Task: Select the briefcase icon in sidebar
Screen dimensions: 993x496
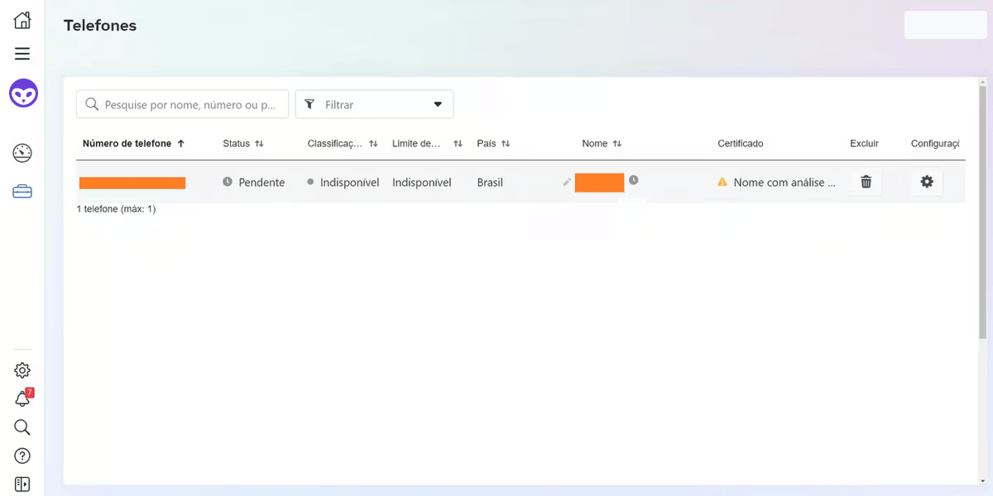Action: tap(22, 192)
